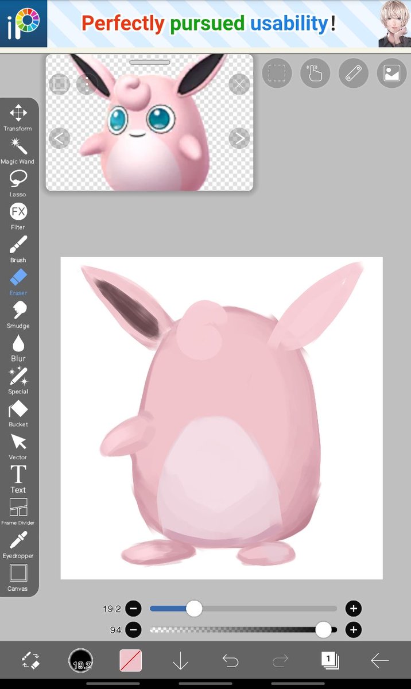Select the Transform tool
This screenshot has width=411, height=689.
coord(18,118)
